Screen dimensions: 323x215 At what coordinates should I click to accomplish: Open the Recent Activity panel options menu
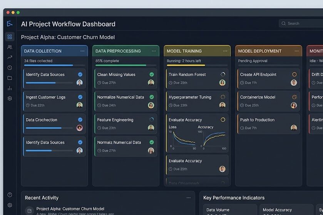(x=189, y=198)
